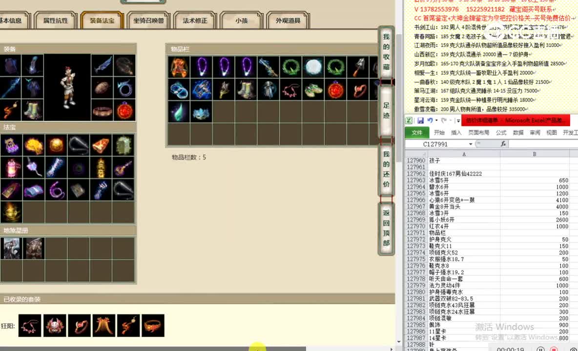Select the blue twin rings in 物品栏
This screenshot has width=578, height=351.
(x=179, y=89)
